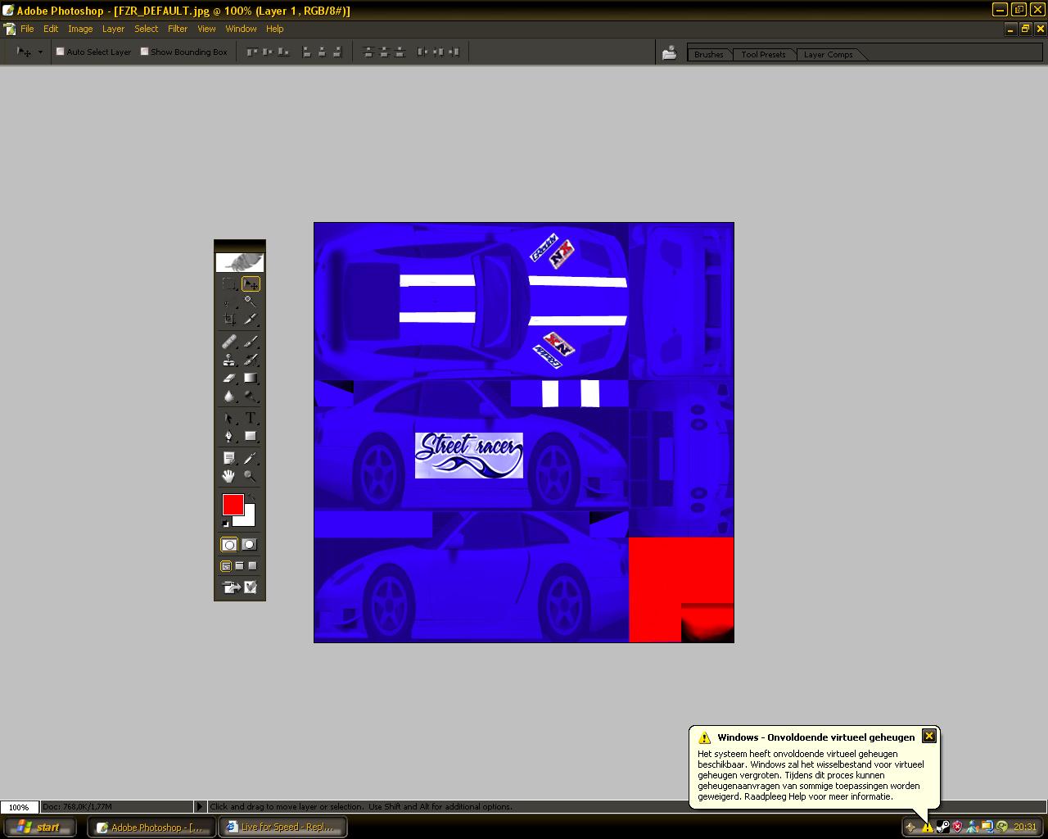1048x839 pixels.
Task: Open the Tool Presets palette tab
Action: (763, 54)
